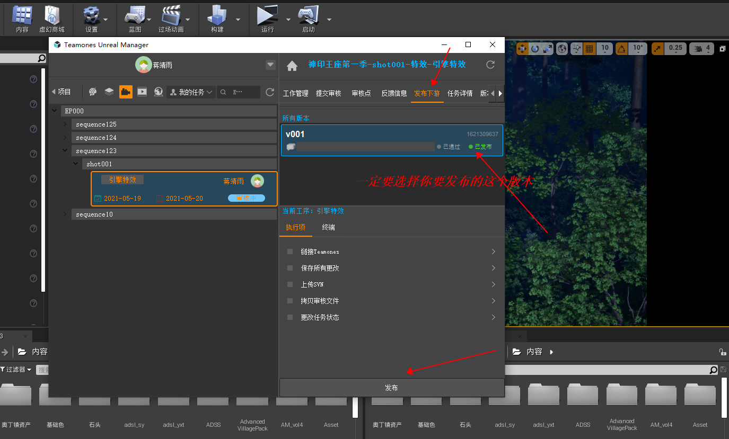Click the 构建 build icon

(217, 16)
